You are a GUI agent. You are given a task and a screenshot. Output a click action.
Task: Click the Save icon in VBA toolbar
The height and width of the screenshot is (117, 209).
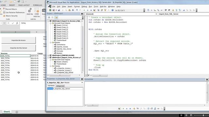(x=59, y=10)
